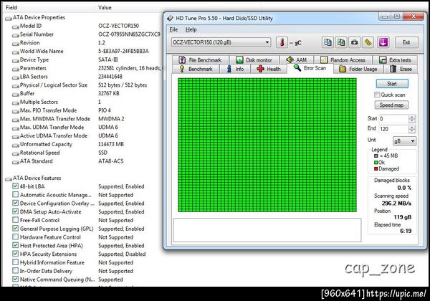Click the gray 45 MB legend swatch
430x301 pixels.
(x=376, y=156)
